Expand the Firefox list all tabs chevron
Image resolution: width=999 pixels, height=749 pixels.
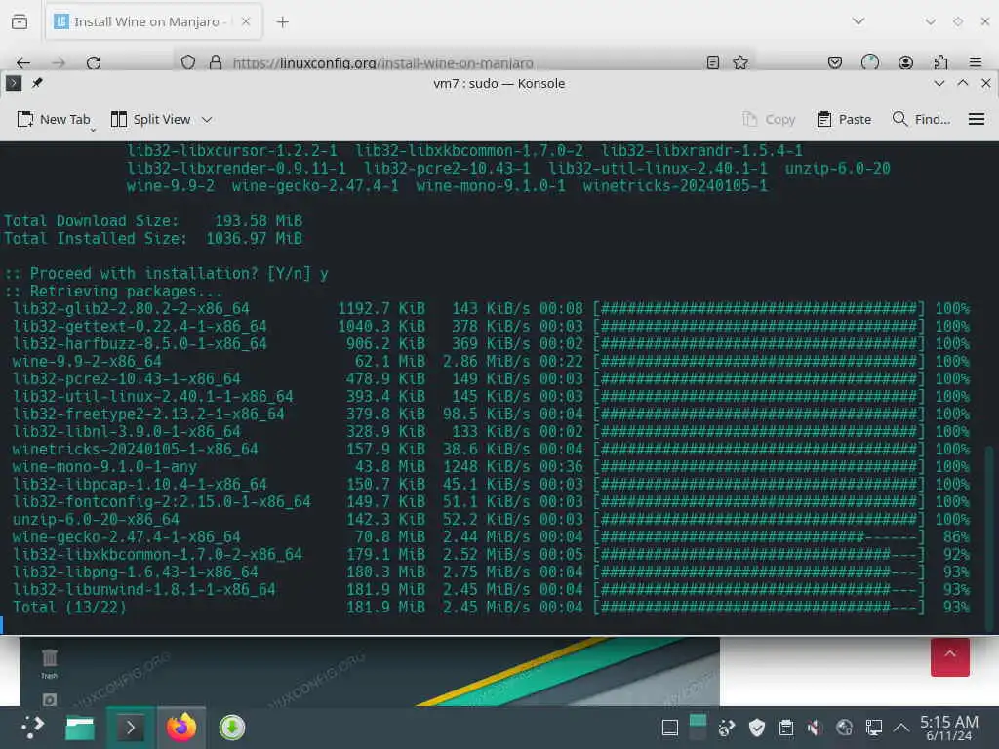(x=859, y=21)
